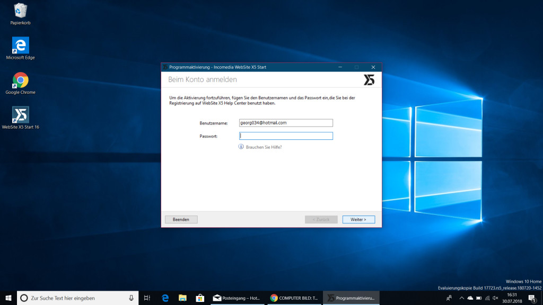Open the Brauchen Sie Hilfe? link
The height and width of the screenshot is (305, 543).
[x=264, y=147]
